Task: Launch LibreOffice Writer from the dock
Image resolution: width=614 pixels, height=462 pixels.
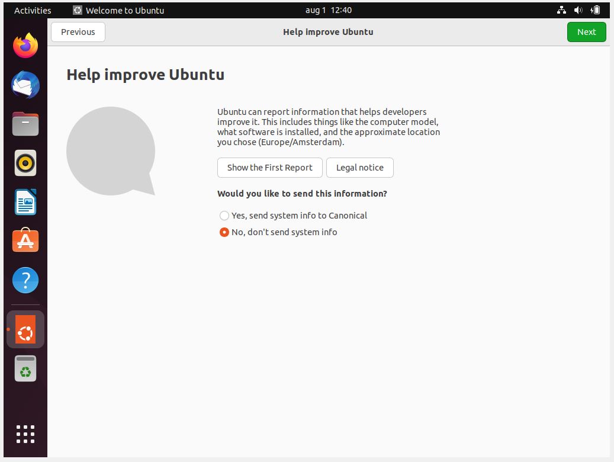Action: (25, 202)
